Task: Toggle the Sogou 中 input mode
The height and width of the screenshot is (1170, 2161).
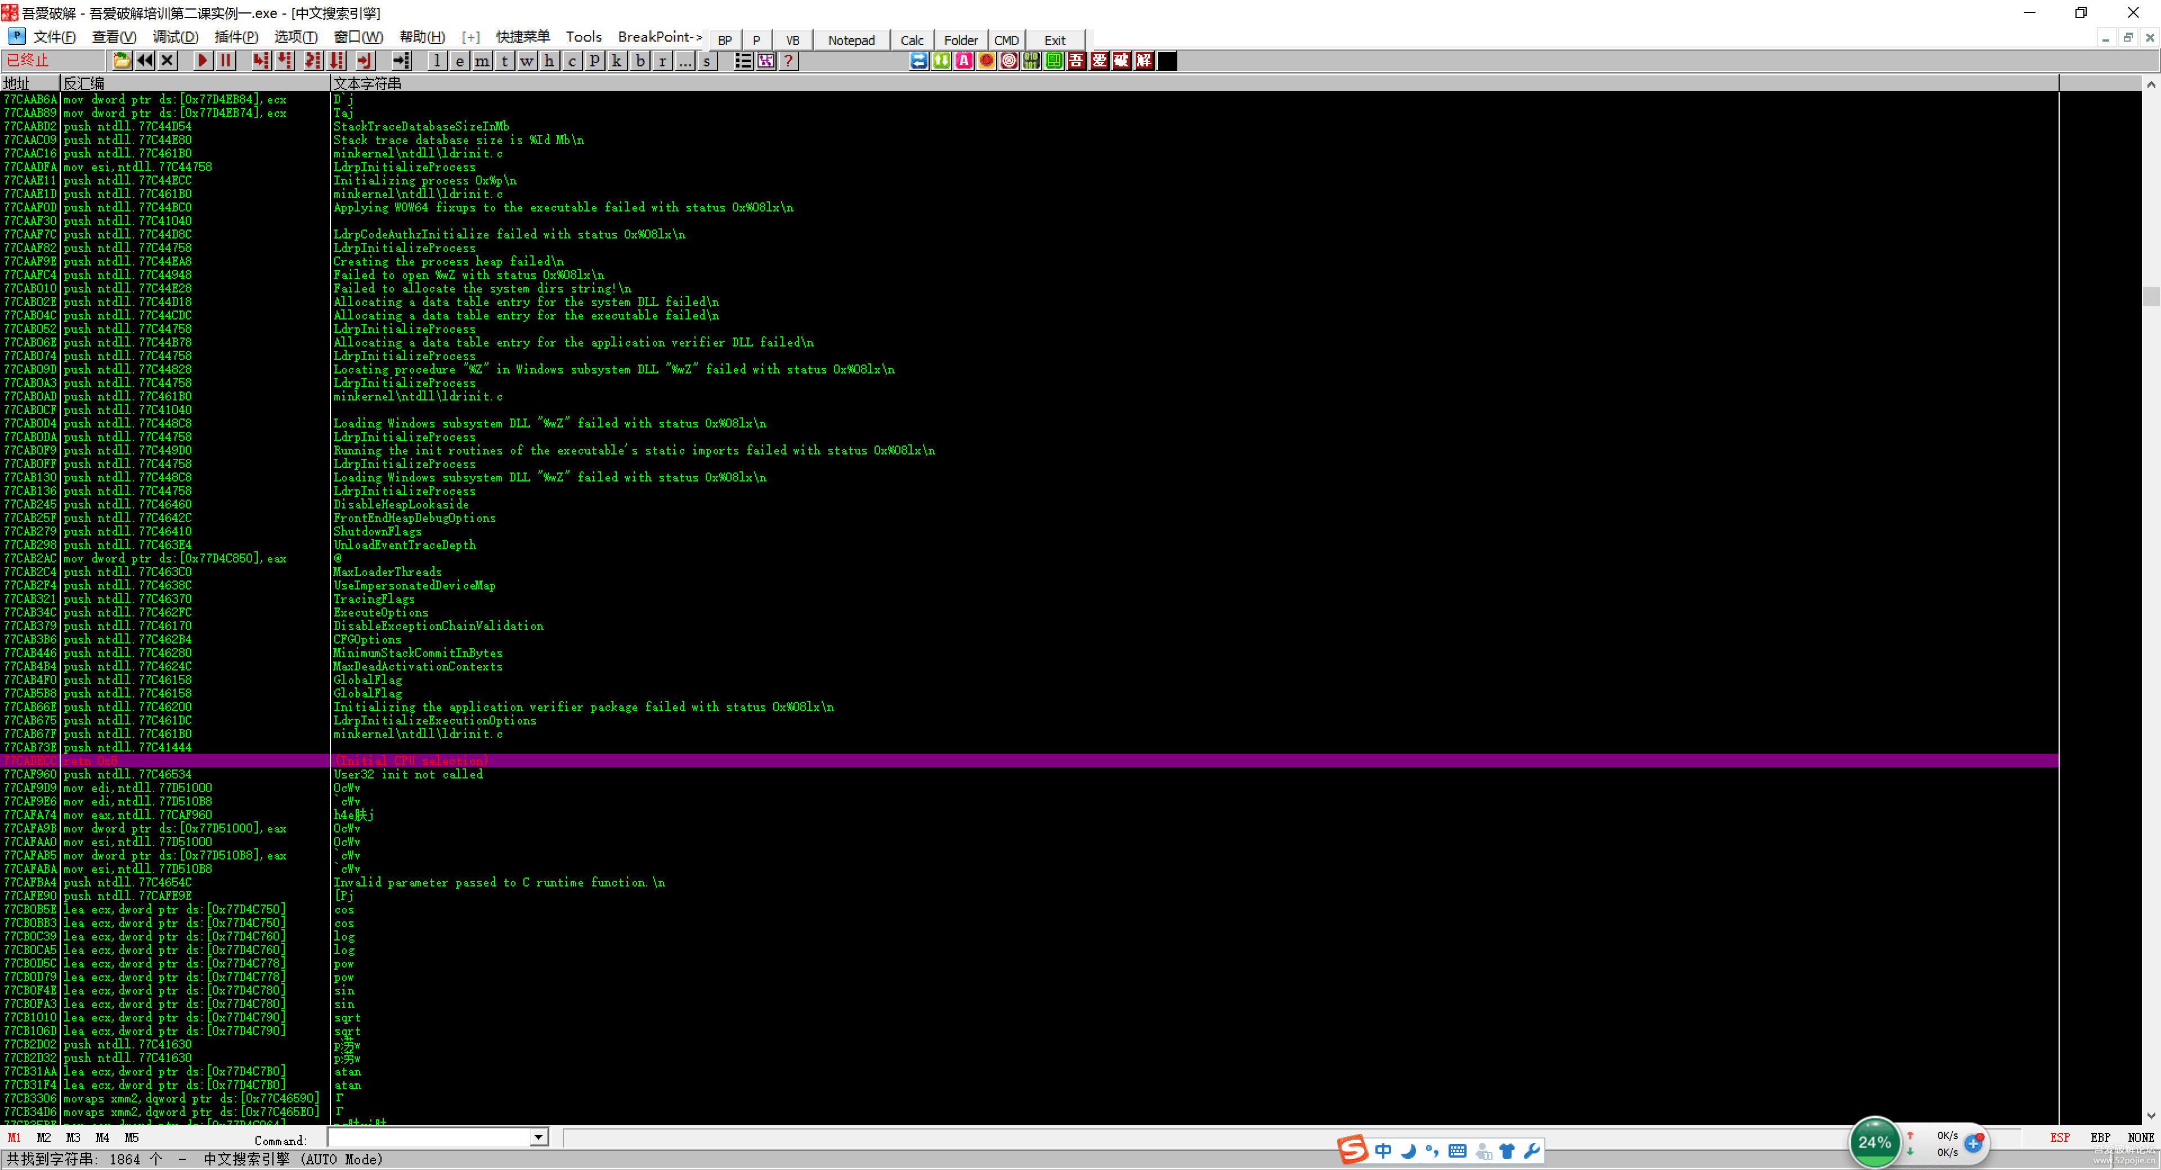Action: (1383, 1151)
